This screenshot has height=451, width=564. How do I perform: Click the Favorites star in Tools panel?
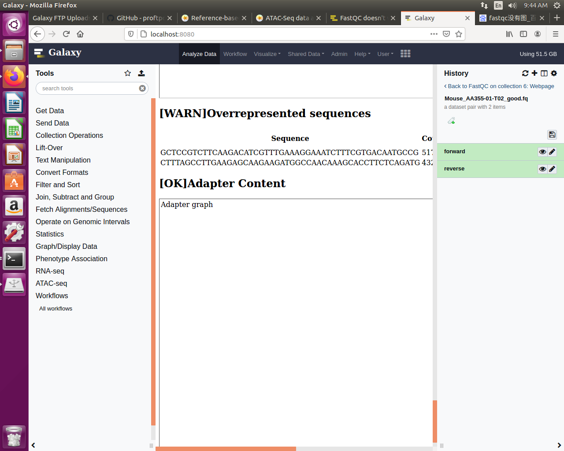click(128, 73)
